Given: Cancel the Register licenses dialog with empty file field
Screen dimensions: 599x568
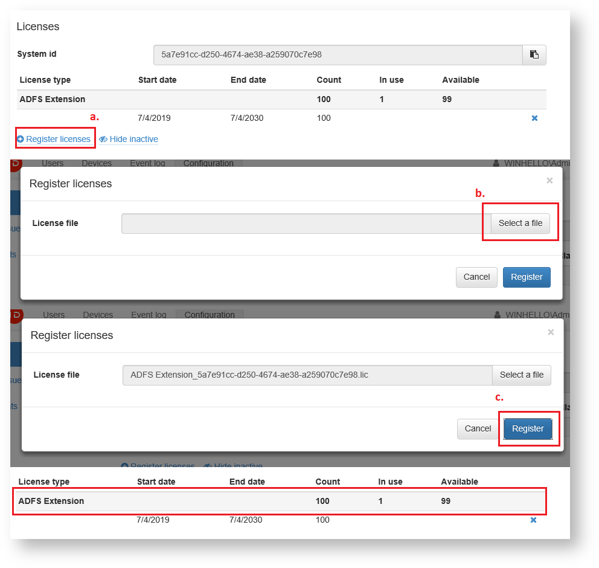Looking at the screenshot, I should (476, 277).
